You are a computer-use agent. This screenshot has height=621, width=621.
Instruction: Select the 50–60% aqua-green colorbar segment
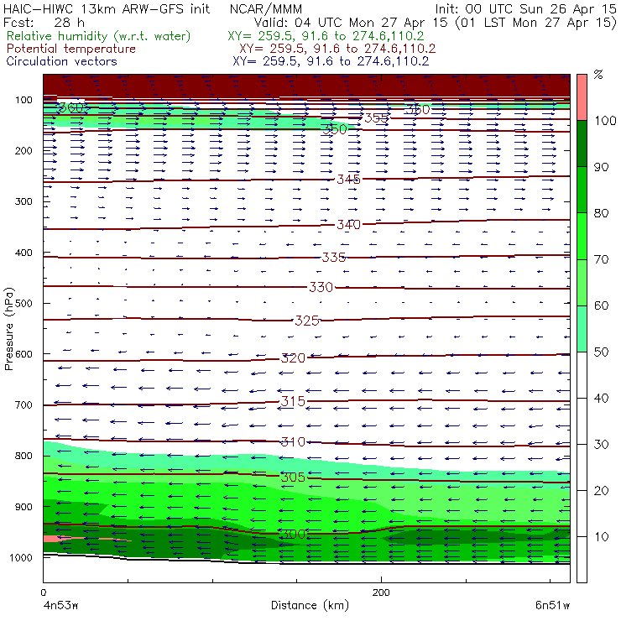coord(582,329)
